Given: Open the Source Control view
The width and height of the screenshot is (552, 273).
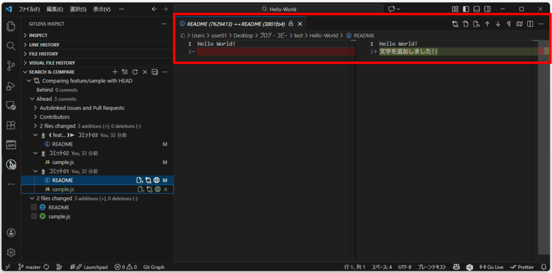Looking at the screenshot, I should click(x=11, y=66).
